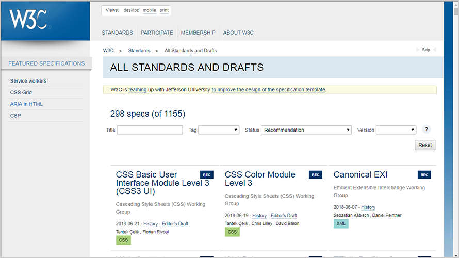Screen dimensions: 459x258
Task: Open CSS Color Module Level 3 spec
Action: click(260, 179)
